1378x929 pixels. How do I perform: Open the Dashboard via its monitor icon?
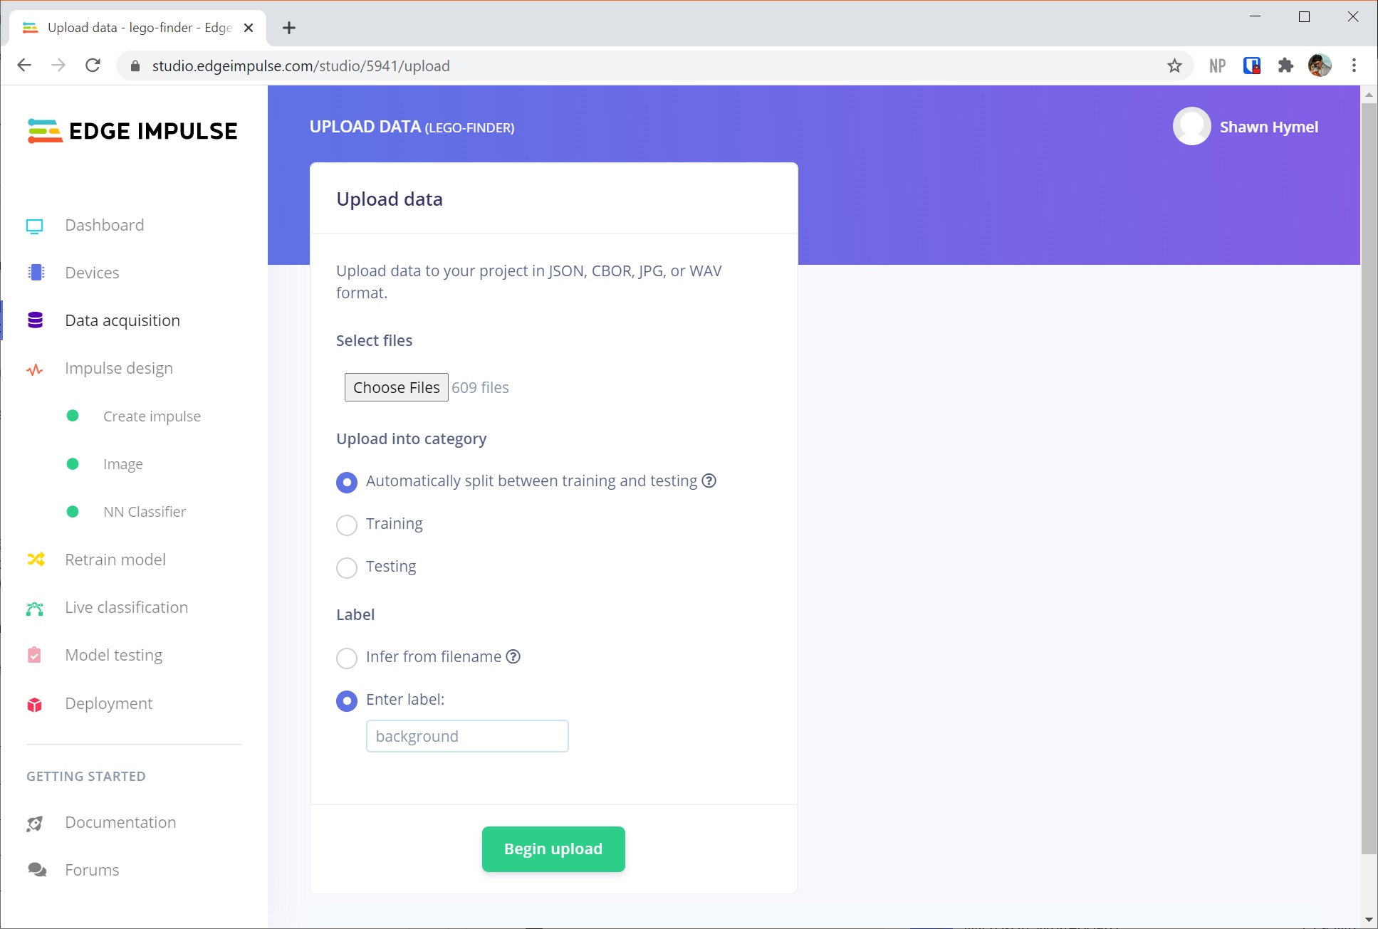(x=34, y=225)
